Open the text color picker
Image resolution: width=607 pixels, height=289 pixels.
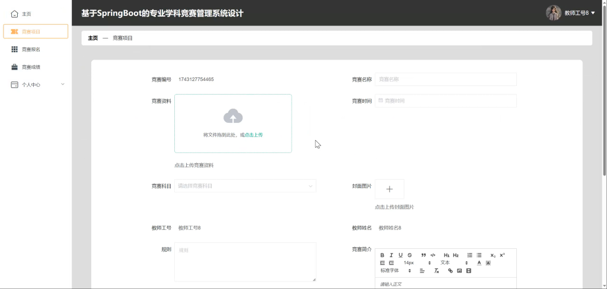(479, 263)
